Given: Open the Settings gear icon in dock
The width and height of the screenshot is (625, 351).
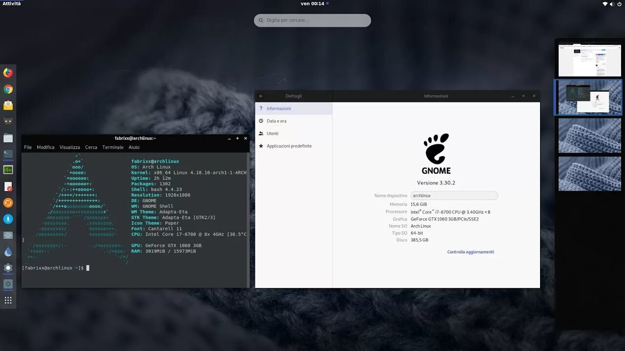Looking at the screenshot, I should [x=8, y=284].
